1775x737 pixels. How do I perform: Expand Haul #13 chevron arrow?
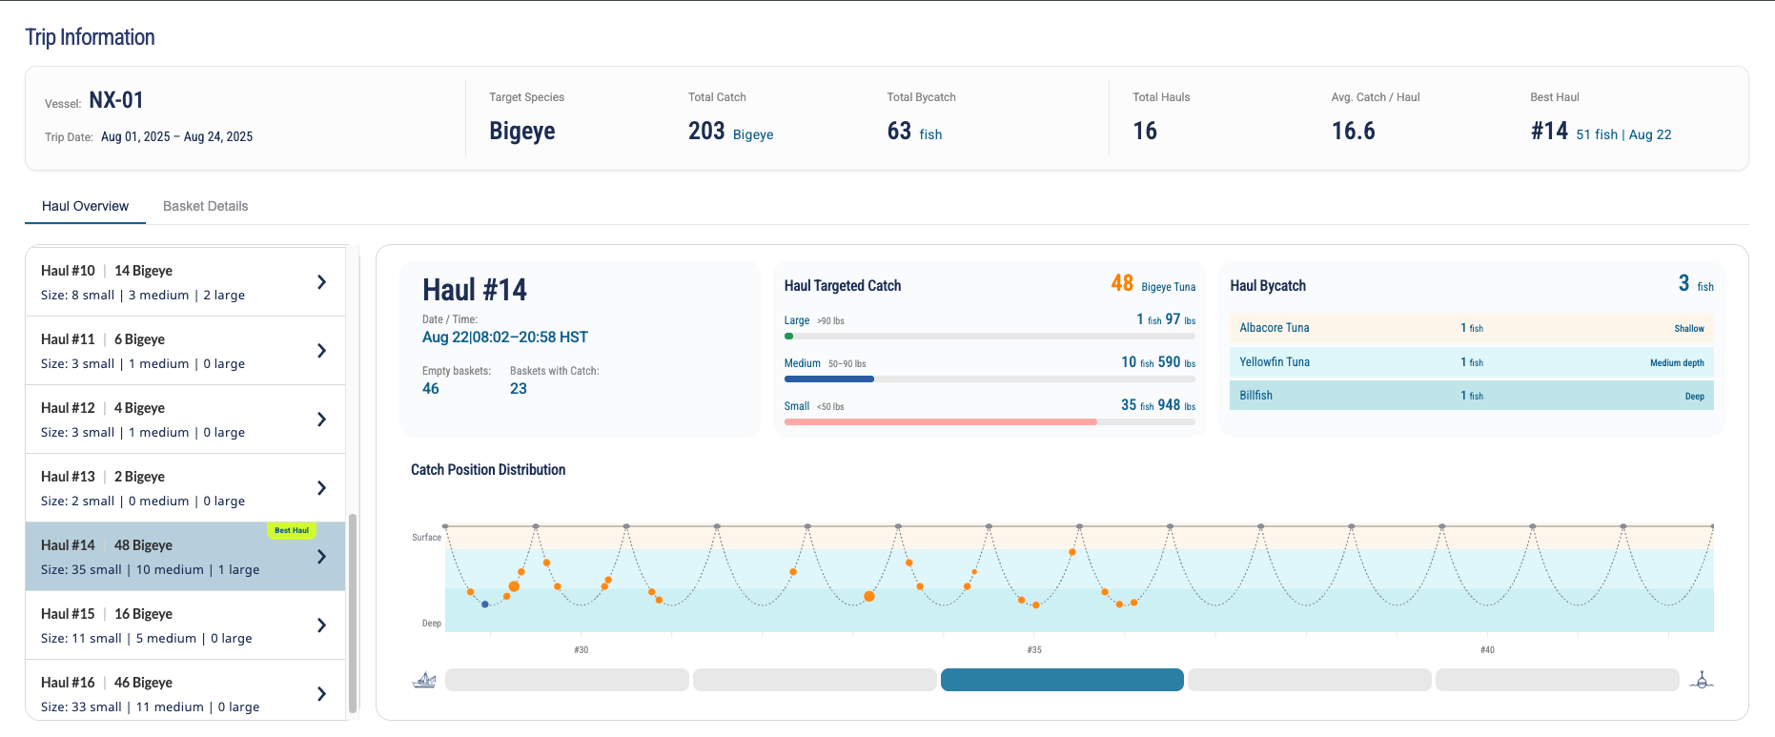pos(321,488)
